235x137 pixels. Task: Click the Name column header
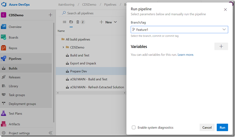[61, 31]
